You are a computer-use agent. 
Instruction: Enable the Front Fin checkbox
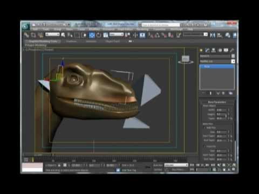[205, 147]
